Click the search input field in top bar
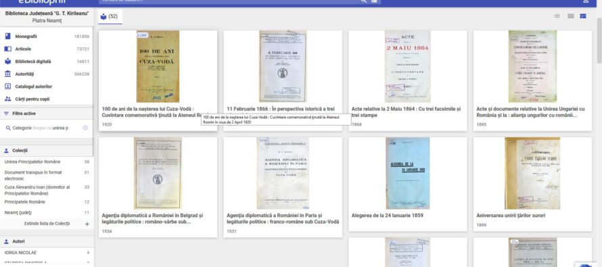The width and height of the screenshot is (602, 267). 229,1
